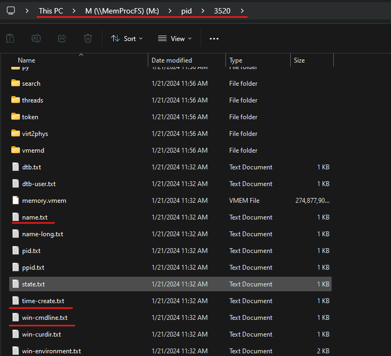Click the Rename toolbar icon
391x356 pixels.
coord(36,38)
